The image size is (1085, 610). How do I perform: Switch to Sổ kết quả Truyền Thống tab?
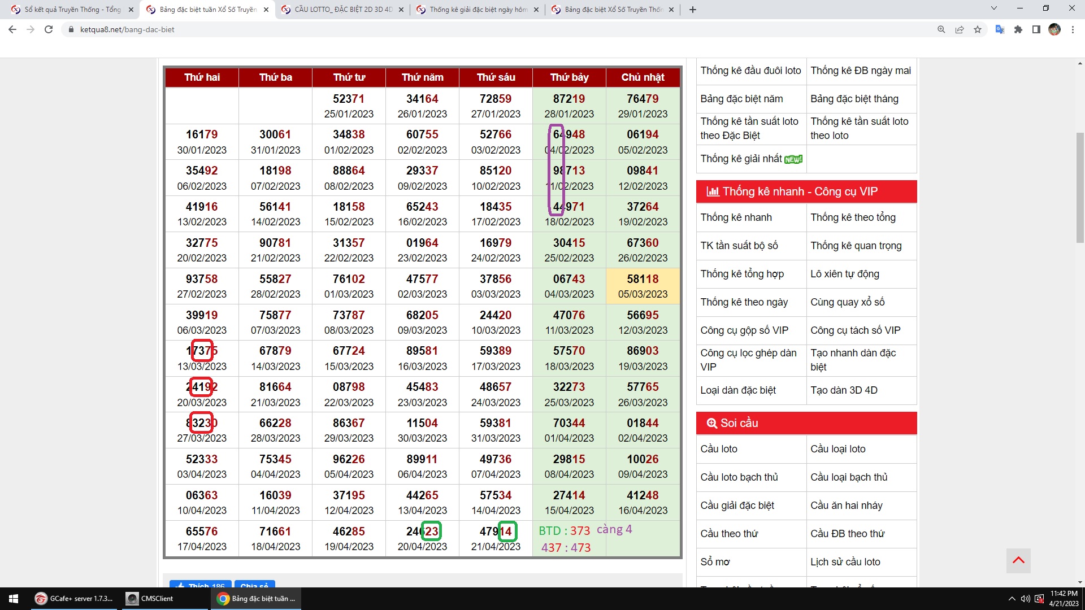pos(72,10)
